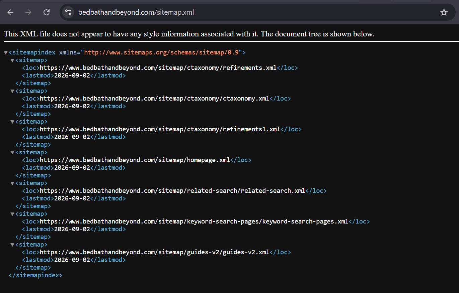
Task: Click the keyword-search-pages.xml loc URL text
Action: coord(194,222)
